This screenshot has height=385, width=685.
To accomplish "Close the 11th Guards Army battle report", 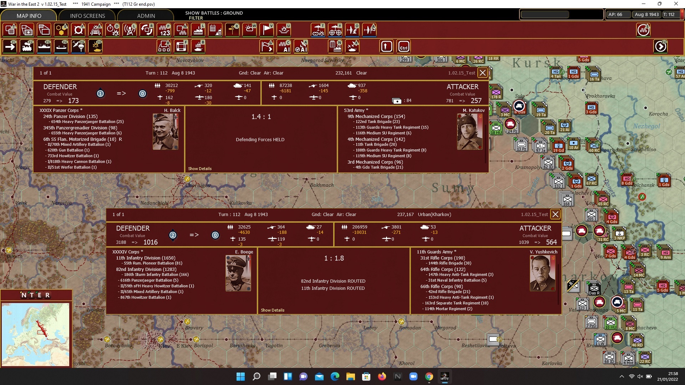I will [x=555, y=214].
